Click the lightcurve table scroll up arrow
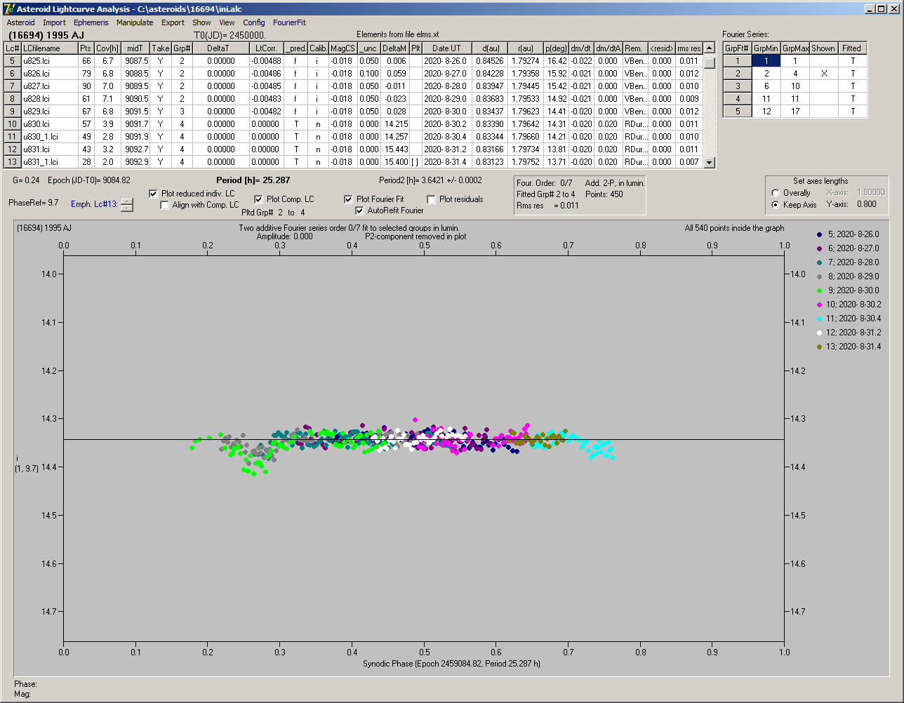Screen dimensions: 904x703 710,48
